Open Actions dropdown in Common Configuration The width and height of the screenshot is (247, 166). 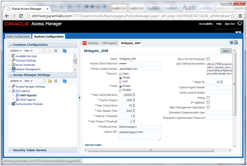pyautogui.click(x=16, y=51)
